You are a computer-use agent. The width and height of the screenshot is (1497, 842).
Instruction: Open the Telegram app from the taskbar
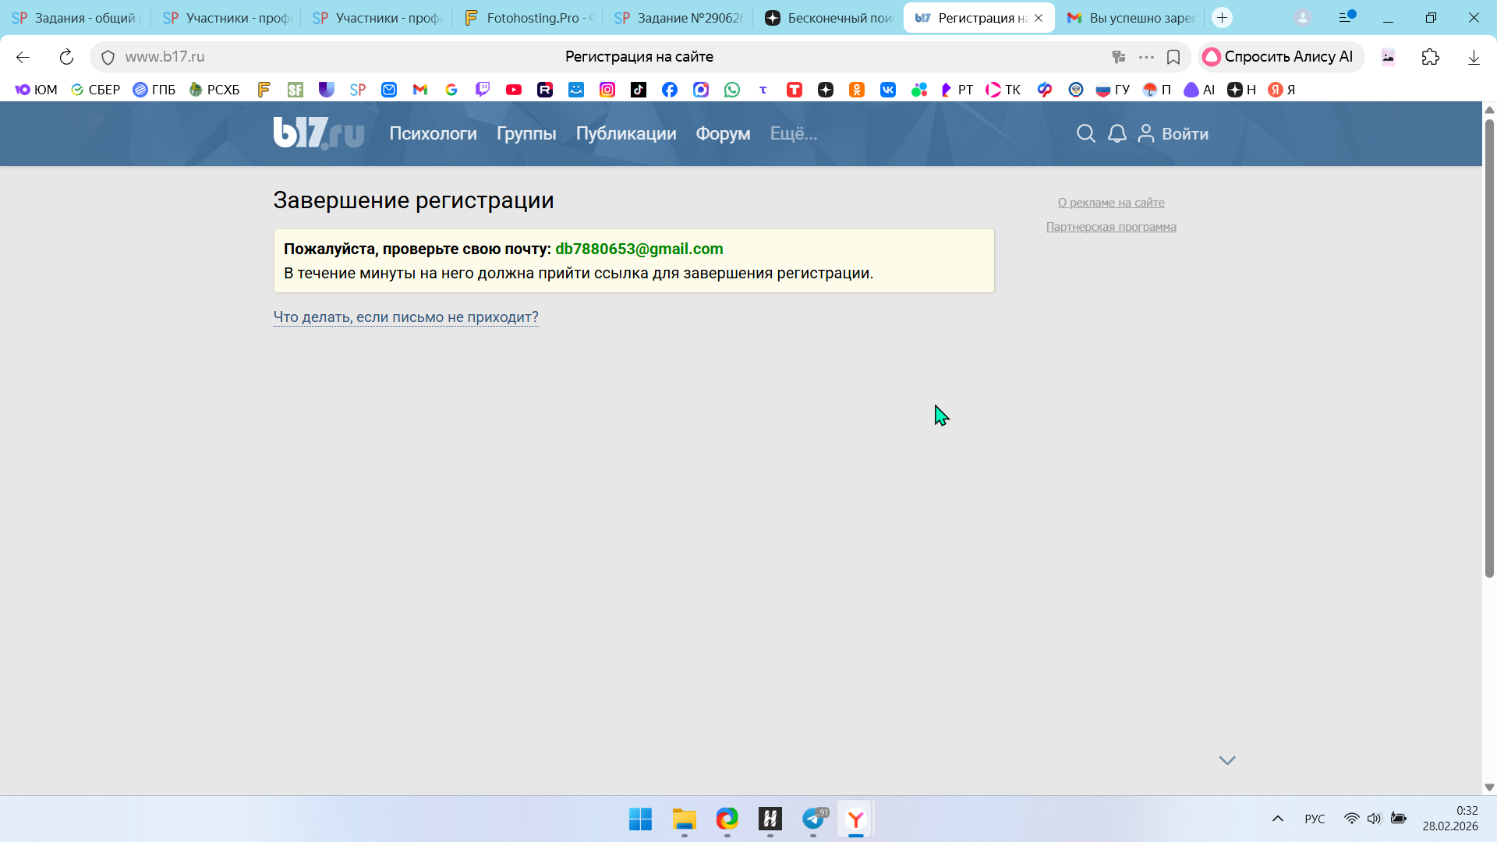click(x=813, y=819)
